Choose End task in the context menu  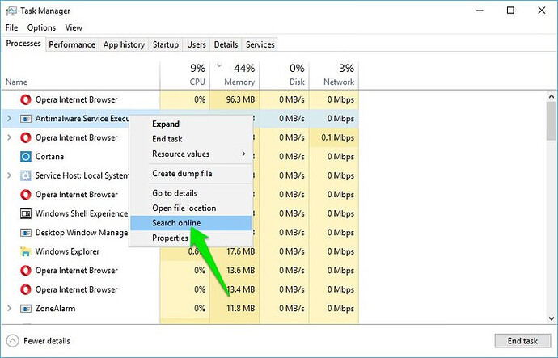(x=192, y=139)
